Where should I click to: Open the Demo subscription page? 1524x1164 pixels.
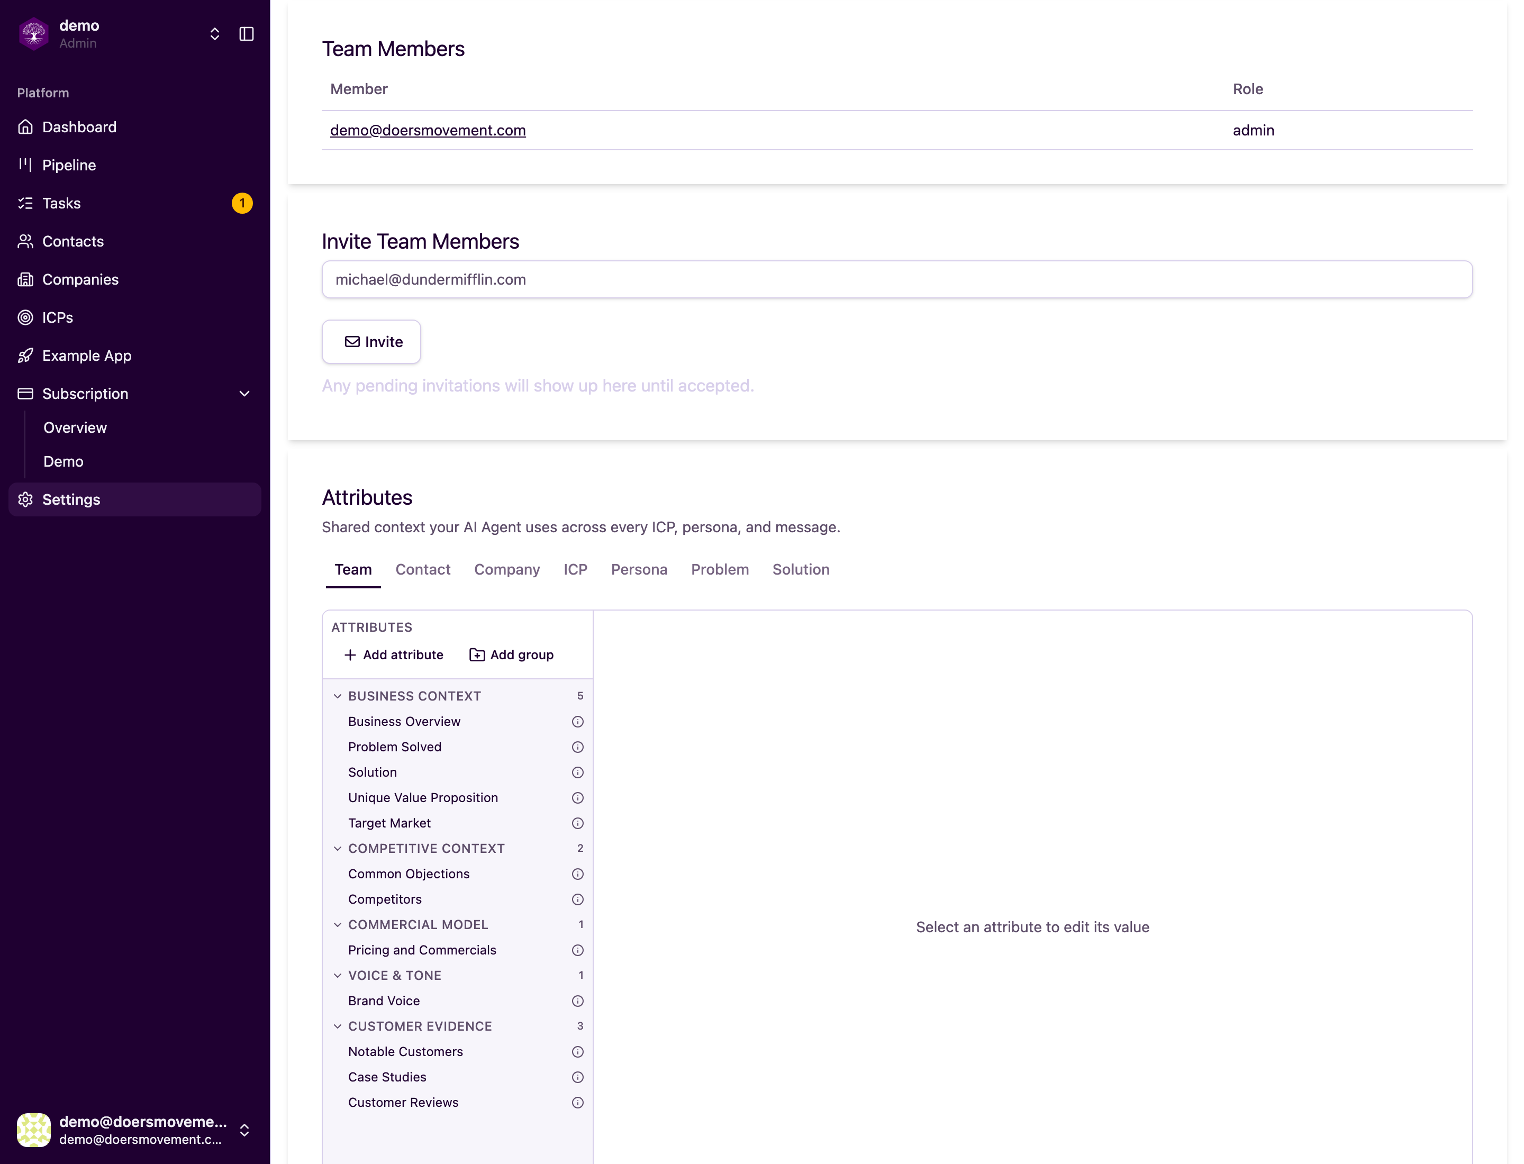pyautogui.click(x=63, y=461)
